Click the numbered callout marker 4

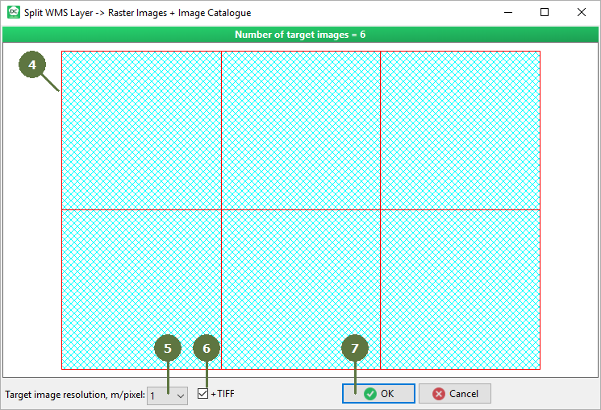(x=33, y=66)
